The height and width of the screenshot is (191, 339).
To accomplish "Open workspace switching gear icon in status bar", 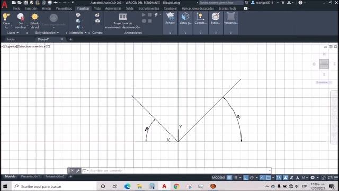I will [x=313, y=178].
